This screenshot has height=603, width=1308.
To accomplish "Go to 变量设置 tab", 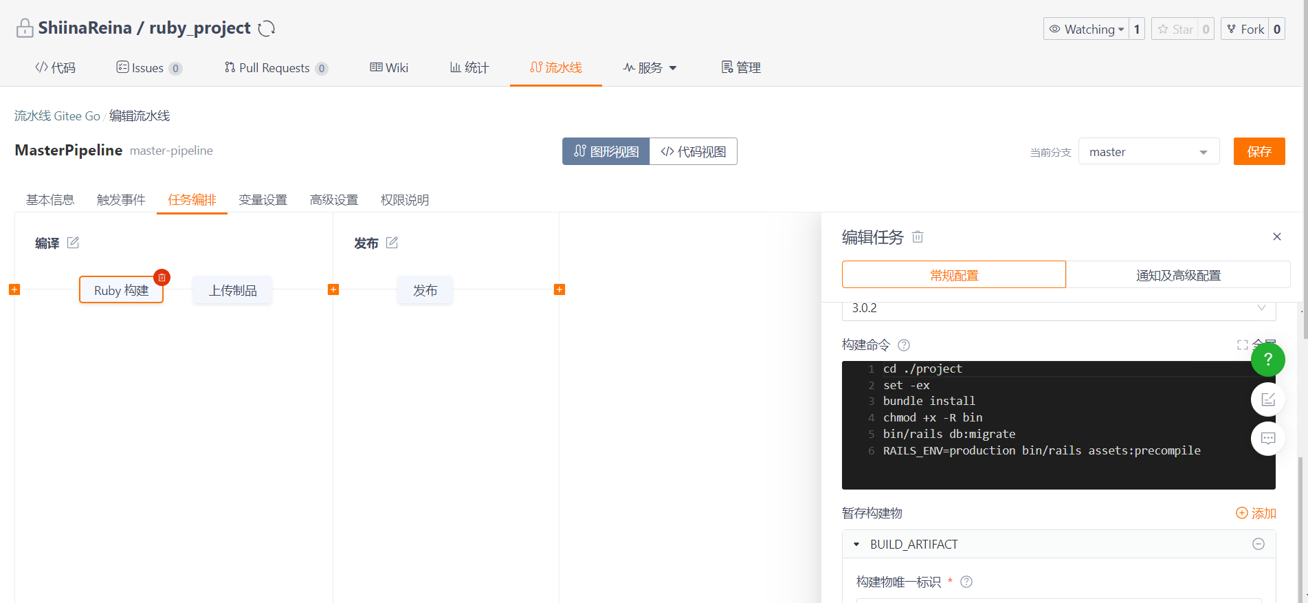I will point(263,199).
